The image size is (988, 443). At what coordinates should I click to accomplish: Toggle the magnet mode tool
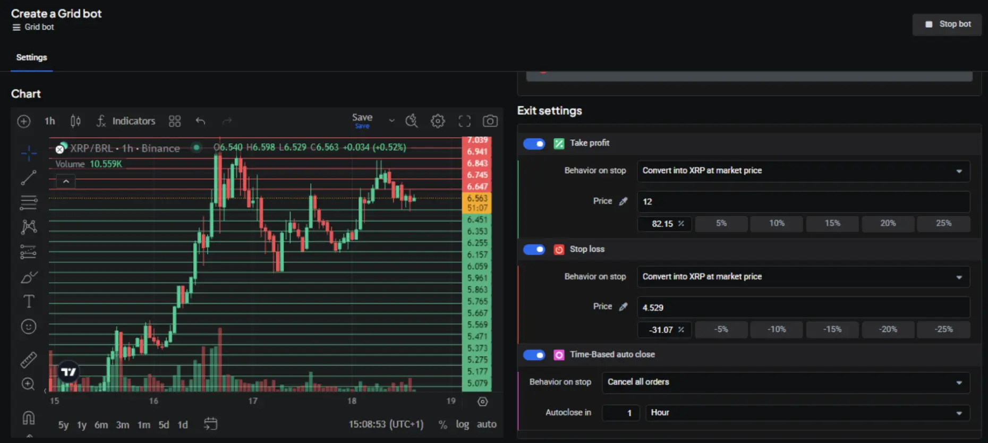[x=29, y=418]
